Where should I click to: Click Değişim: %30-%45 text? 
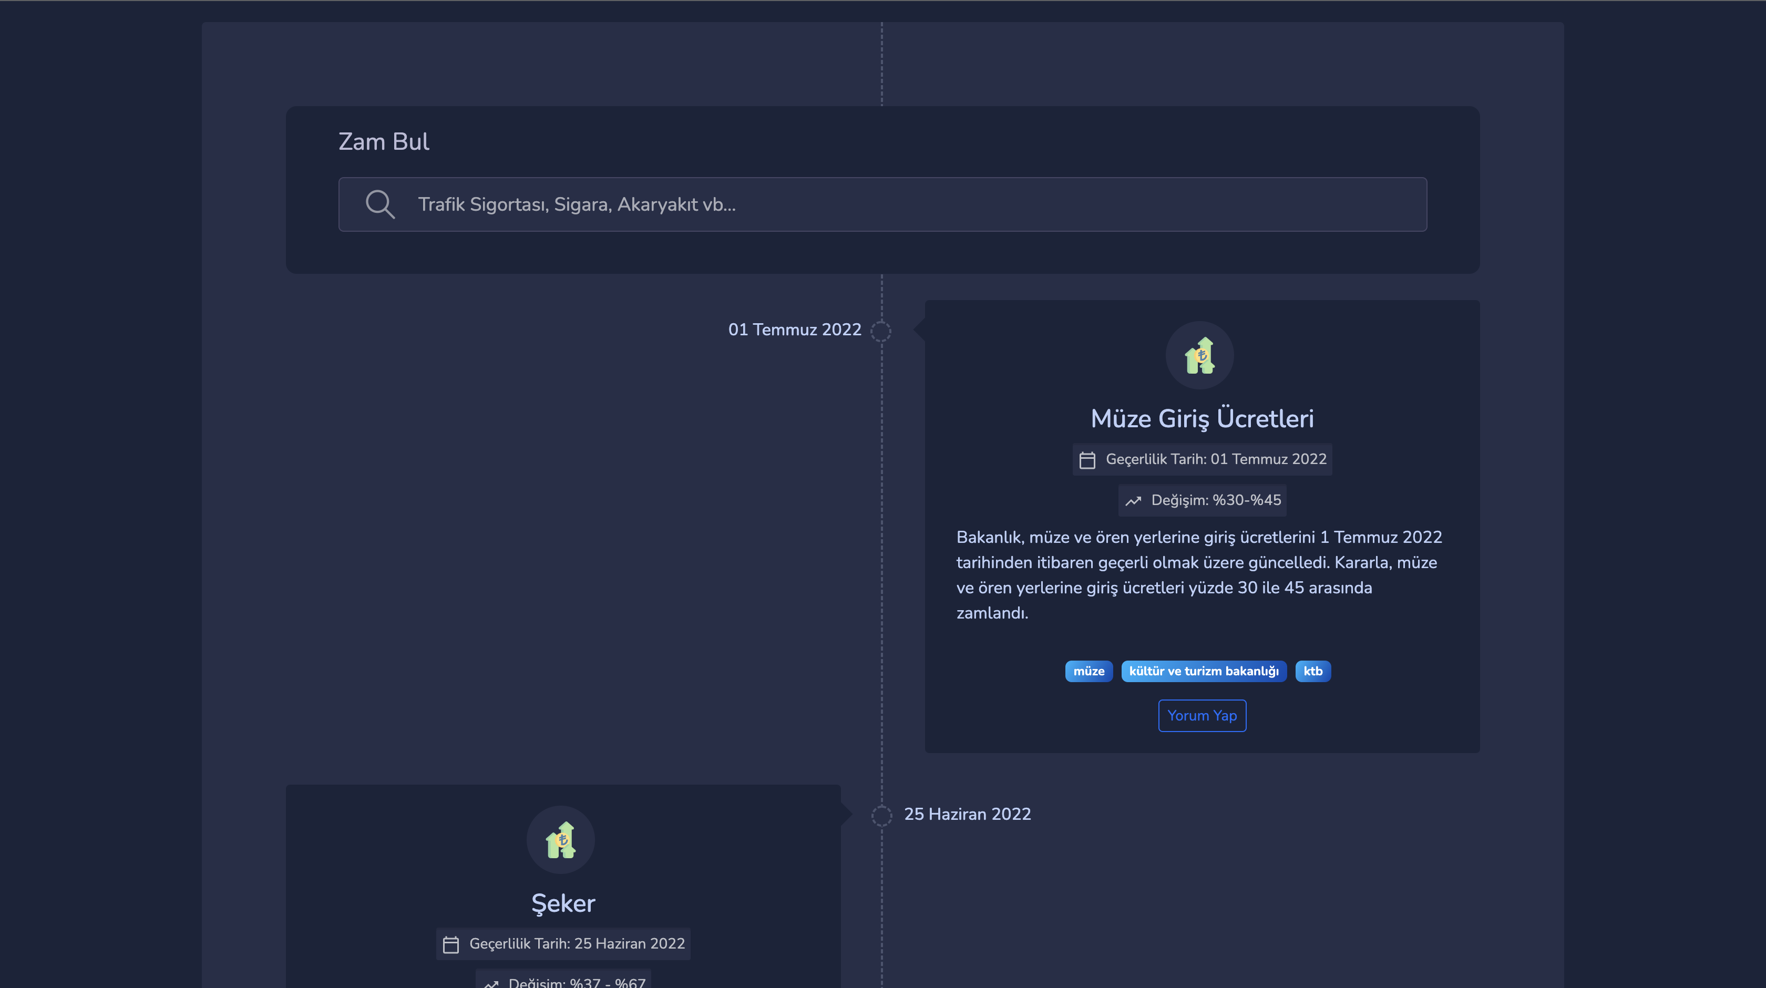click(1216, 500)
